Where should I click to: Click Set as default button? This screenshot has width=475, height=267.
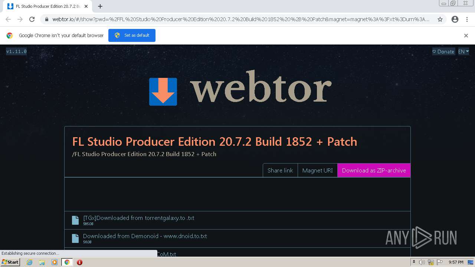point(132,35)
